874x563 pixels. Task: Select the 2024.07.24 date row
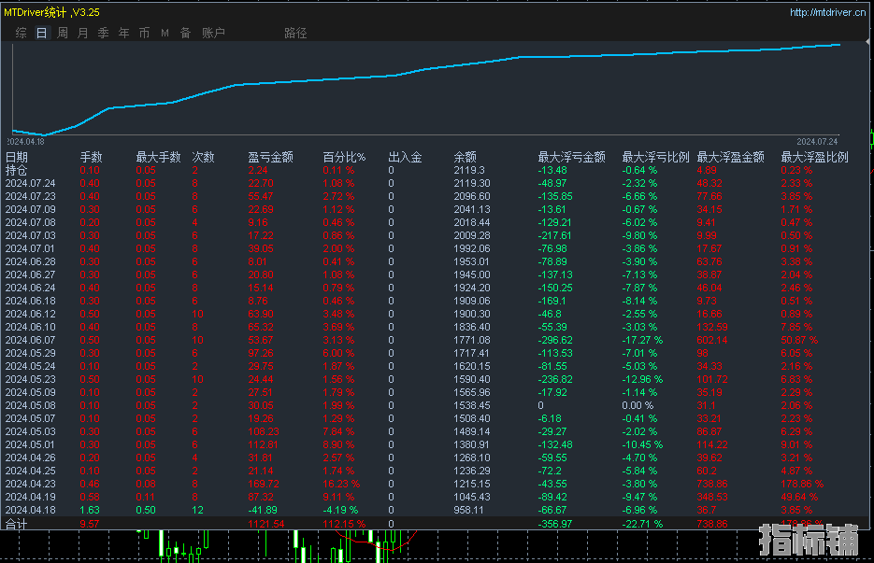tap(30, 184)
